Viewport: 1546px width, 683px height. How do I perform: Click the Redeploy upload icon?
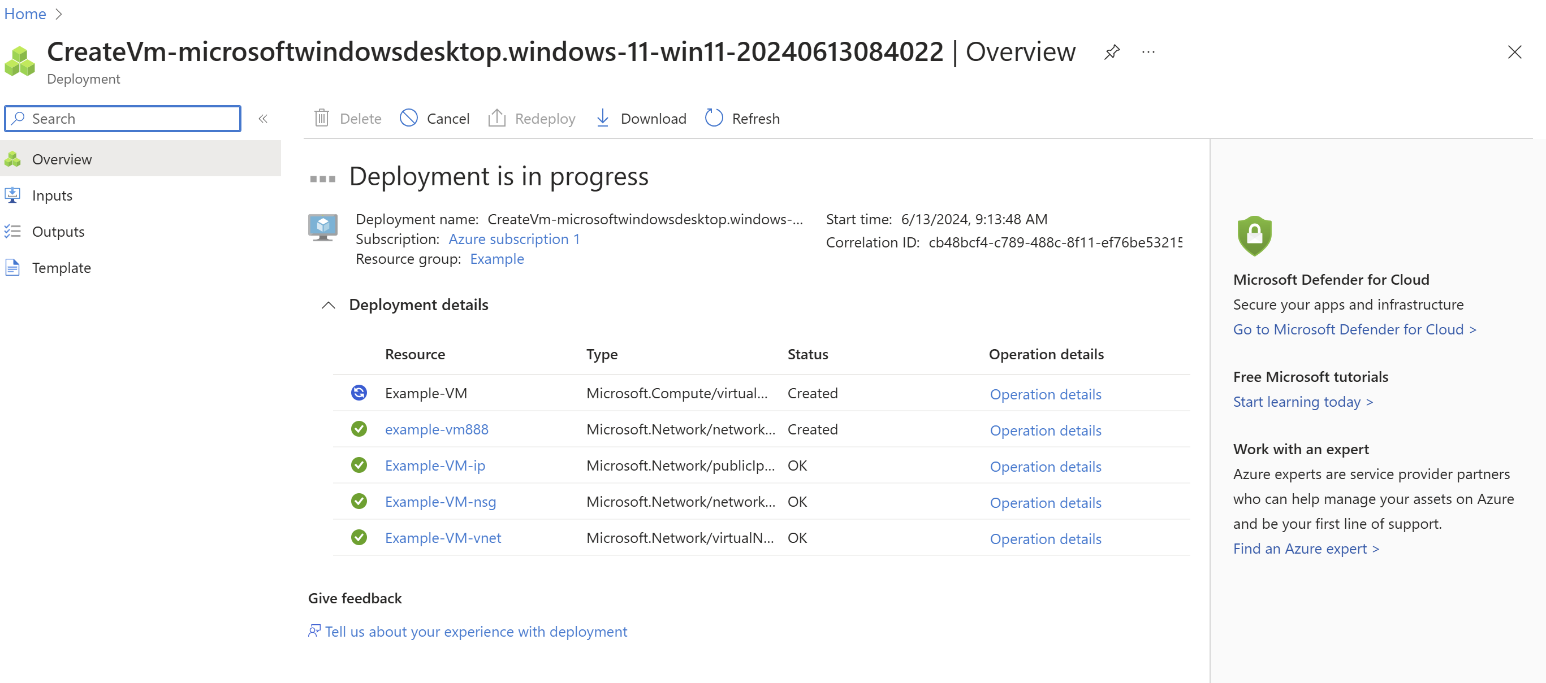click(497, 118)
